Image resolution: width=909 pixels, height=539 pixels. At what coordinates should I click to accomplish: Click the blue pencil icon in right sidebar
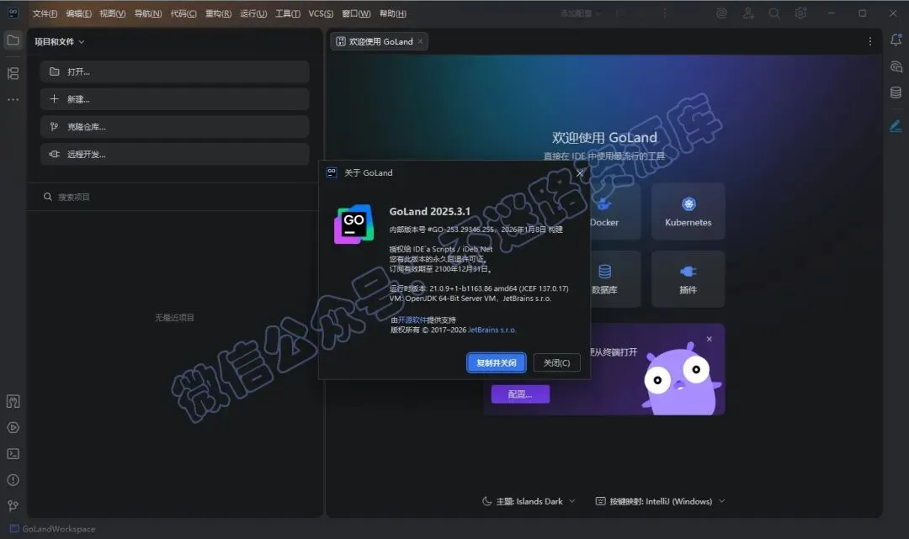click(x=896, y=125)
